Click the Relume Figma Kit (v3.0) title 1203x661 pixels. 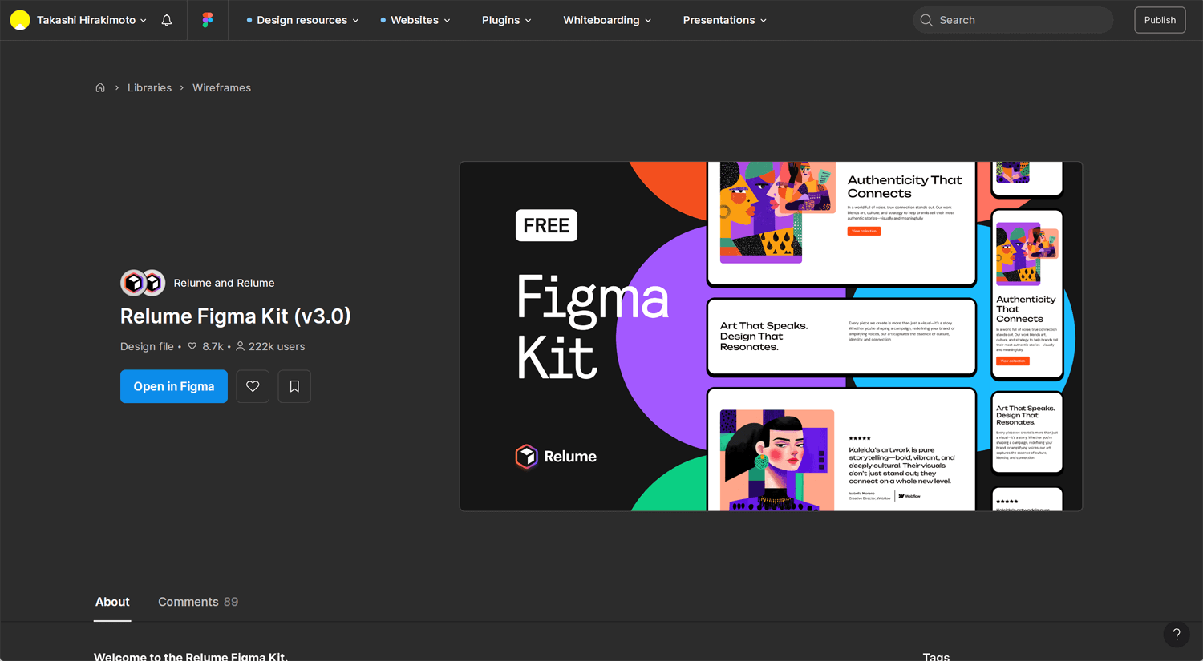tap(236, 316)
